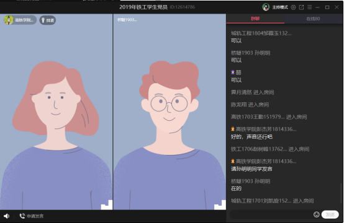Click orange badge beside 好的，声音还行吧 sender
This screenshot has height=223, width=344.
pyautogui.click(x=233, y=129)
